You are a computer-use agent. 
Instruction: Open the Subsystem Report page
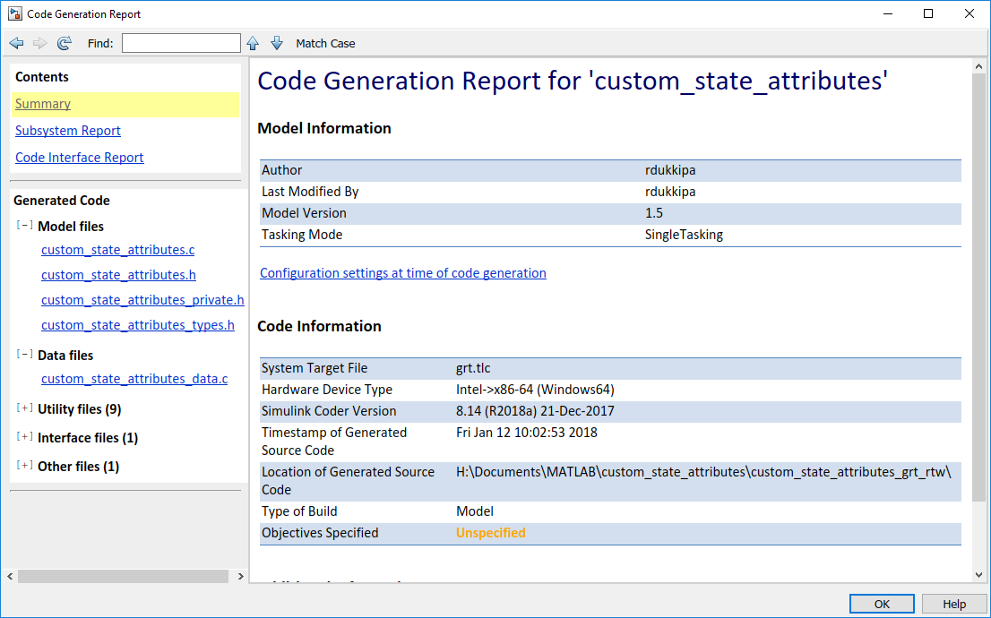[x=67, y=130]
